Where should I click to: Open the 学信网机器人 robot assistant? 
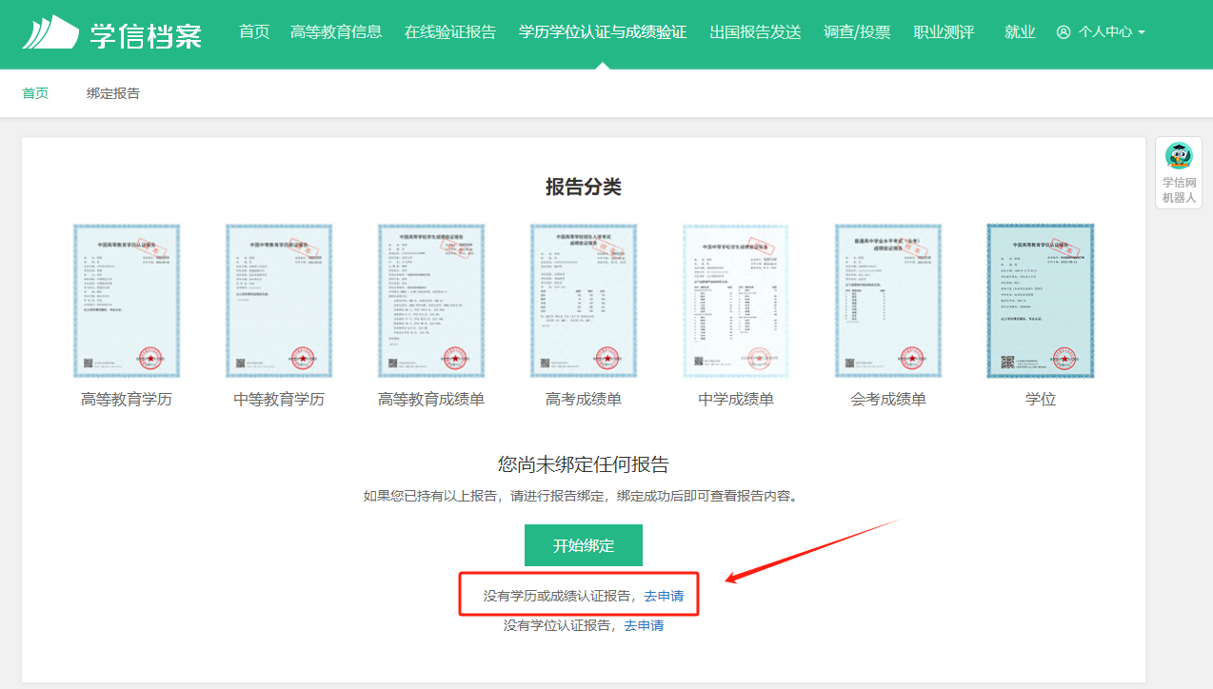coord(1179,173)
